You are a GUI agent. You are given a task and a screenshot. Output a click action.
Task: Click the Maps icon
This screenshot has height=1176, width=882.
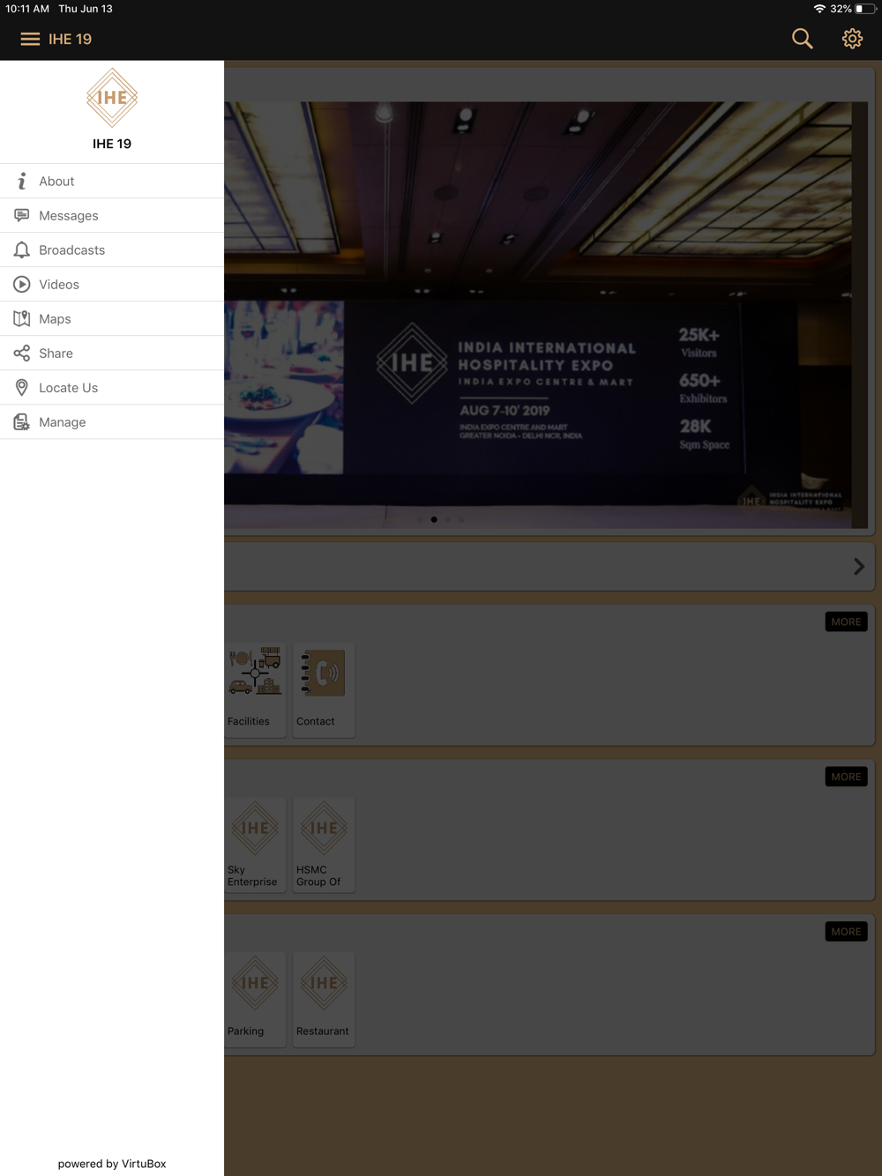point(22,318)
